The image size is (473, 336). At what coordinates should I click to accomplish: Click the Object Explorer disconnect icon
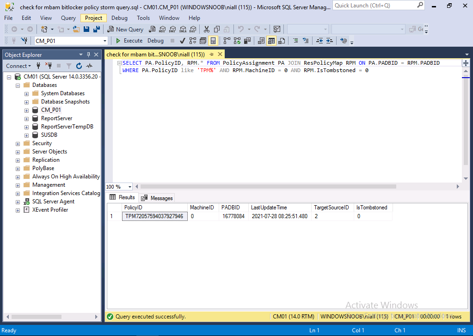[x=48, y=66]
